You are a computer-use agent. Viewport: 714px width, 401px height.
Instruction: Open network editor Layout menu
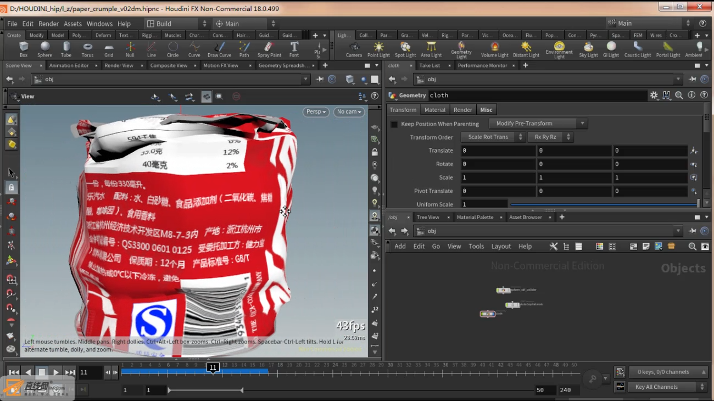(x=501, y=246)
